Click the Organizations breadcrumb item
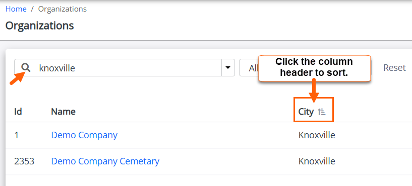Viewport: 412px width, 186px height. [x=62, y=9]
